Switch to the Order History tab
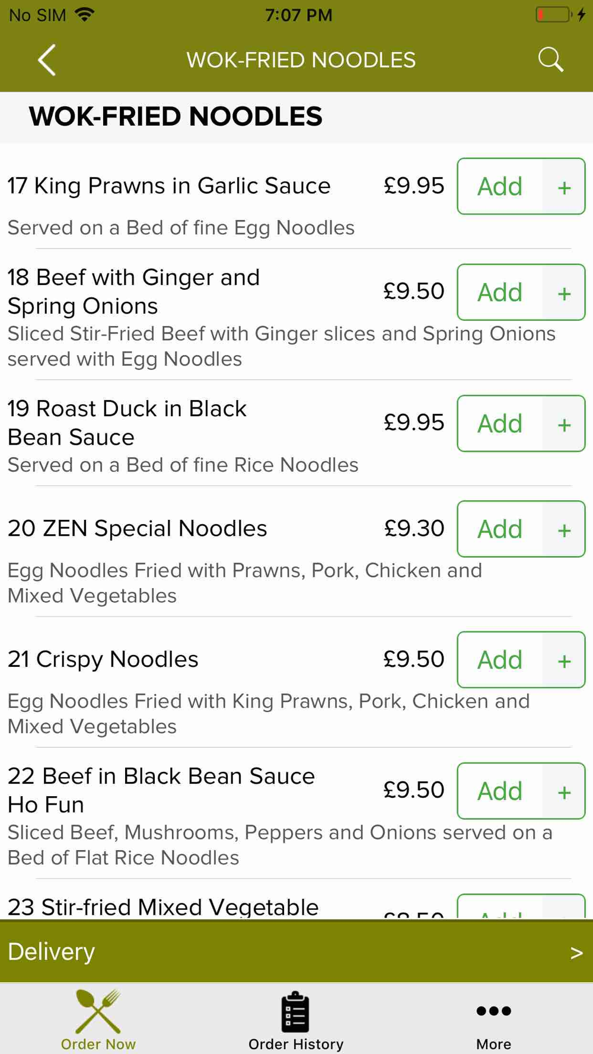The width and height of the screenshot is (593, 1054). [296, 1019]
